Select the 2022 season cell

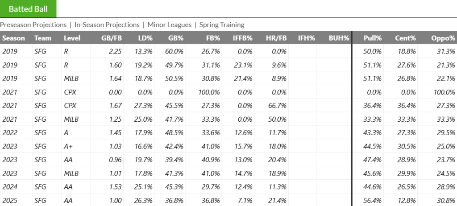[x=10, y=133]
